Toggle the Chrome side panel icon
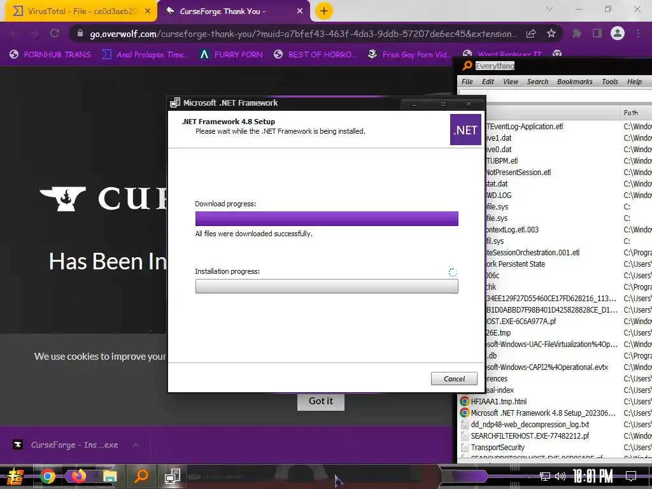Screen dimensions: 652x489 pyautogui.click(x=597, y=34)
